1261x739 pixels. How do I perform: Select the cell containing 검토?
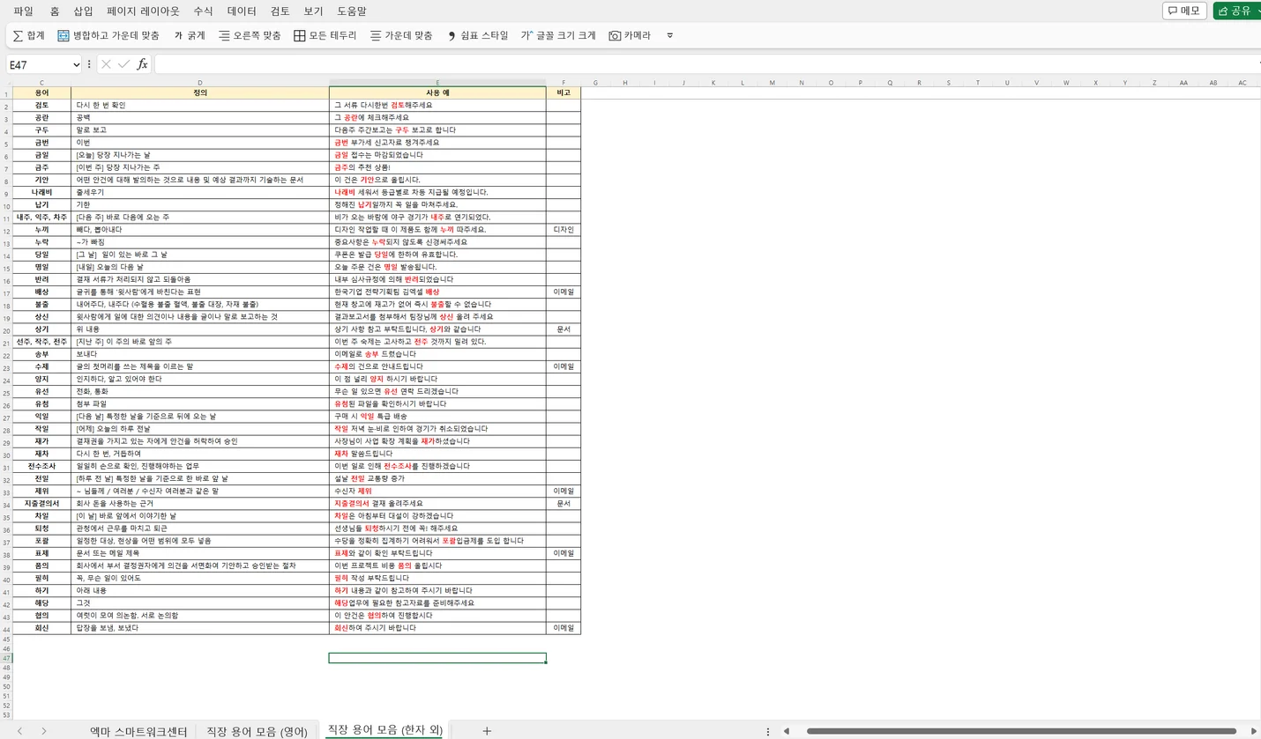pos(41,105)
